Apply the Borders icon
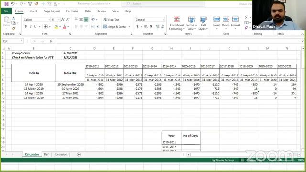This screenshot has width=306, height=172. [x=46, y=27]
